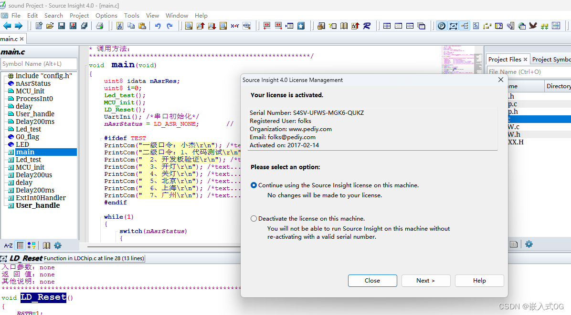Click the Go Back blue arrow icon

(7, 26)
